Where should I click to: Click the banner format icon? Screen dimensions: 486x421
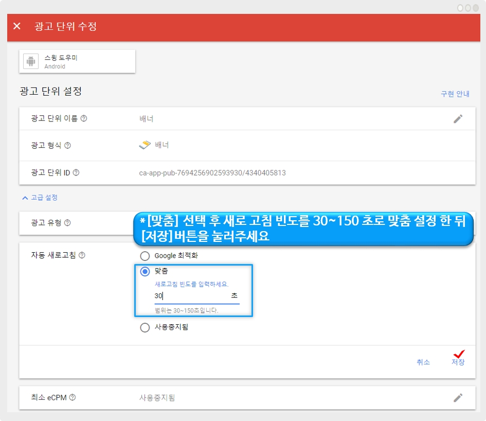145,145
